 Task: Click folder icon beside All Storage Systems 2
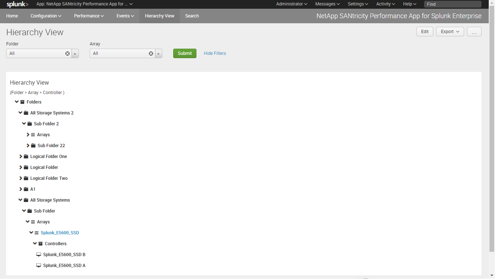26,113
